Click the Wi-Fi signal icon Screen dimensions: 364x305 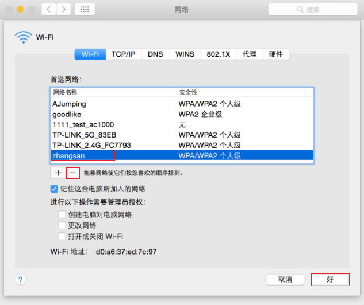23,37
